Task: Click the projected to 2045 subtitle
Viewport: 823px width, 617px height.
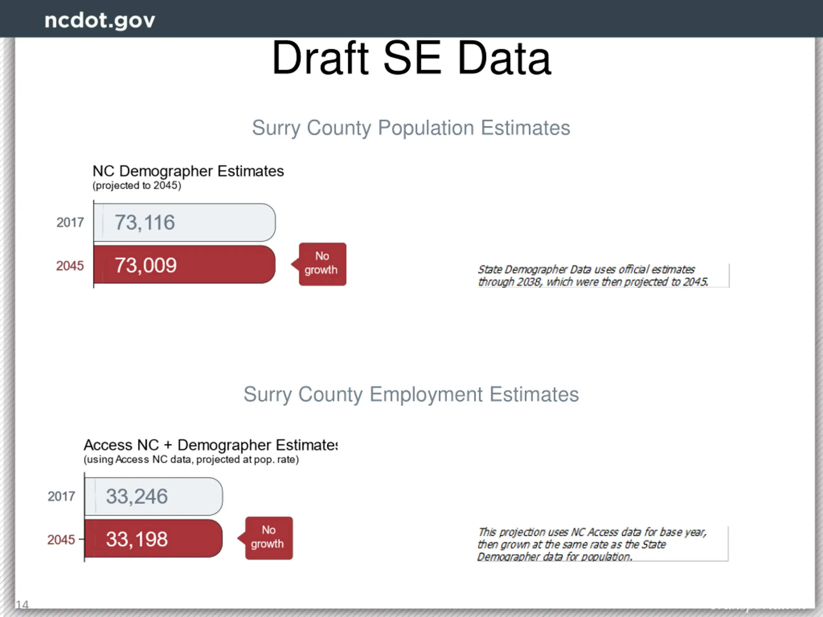Action: pos(137,186)
